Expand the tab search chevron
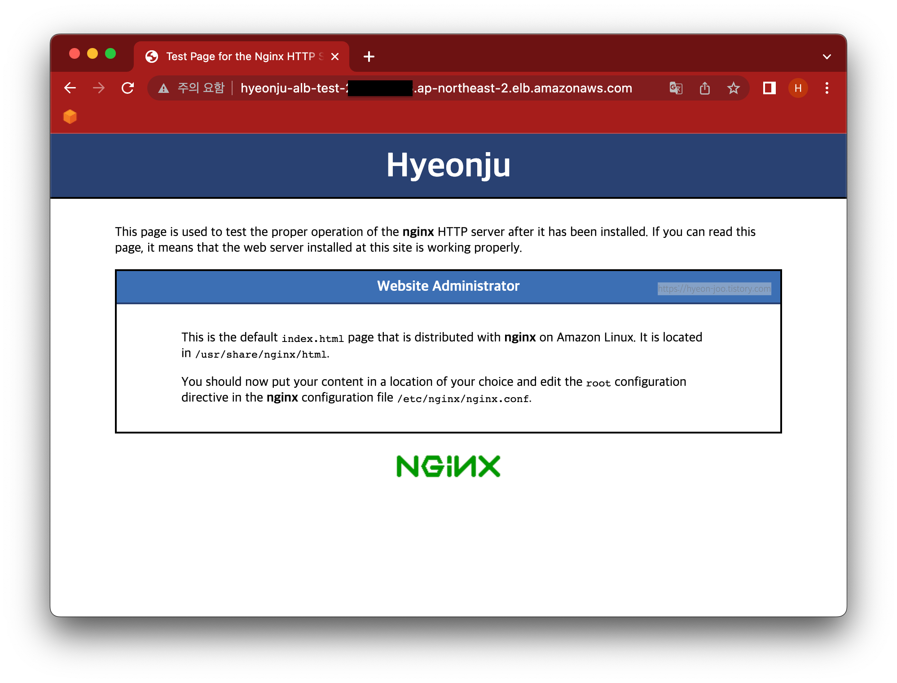Image resolution: width=897 pixels, height=683 pixels. [827, 57]
